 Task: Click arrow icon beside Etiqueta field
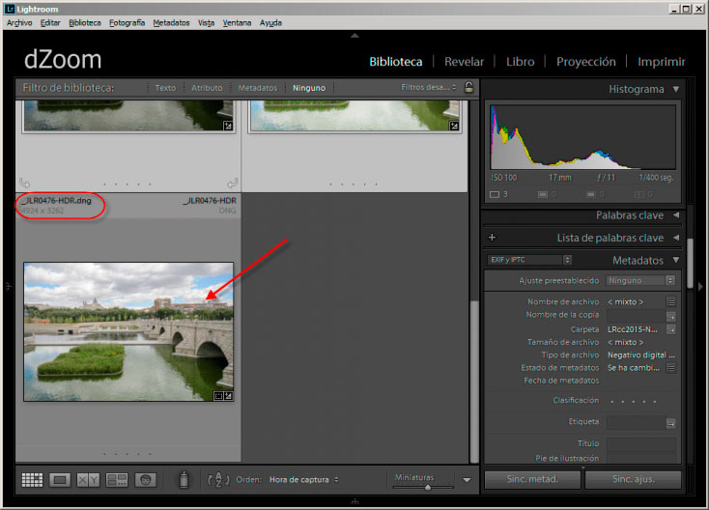[671, 423]
